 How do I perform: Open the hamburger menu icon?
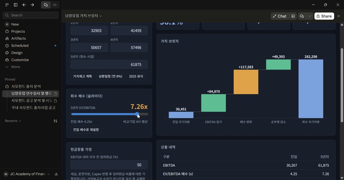coord(7,5)
